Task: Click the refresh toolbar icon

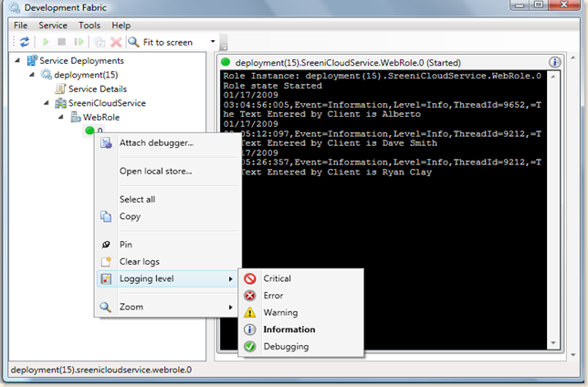Action: point(25,42)
